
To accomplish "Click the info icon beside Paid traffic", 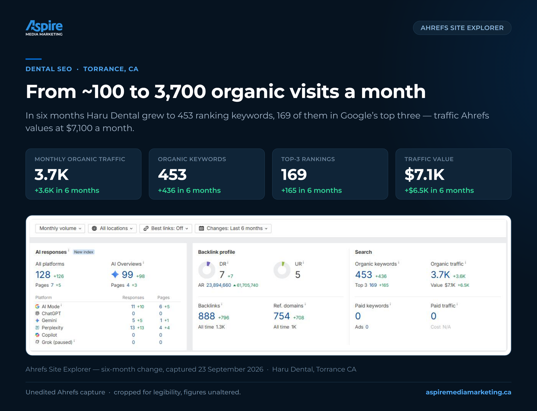I will pos(457,304).
